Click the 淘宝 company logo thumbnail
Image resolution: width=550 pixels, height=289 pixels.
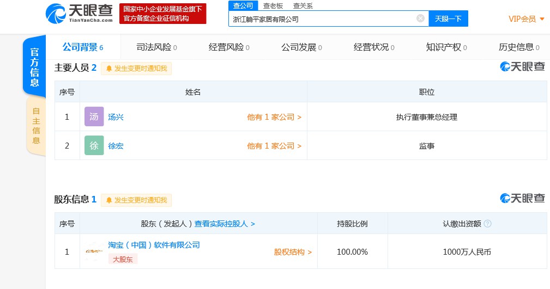coord(94,251)
